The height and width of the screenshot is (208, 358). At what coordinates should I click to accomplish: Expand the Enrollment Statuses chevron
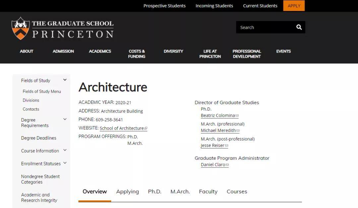point(65,163)
